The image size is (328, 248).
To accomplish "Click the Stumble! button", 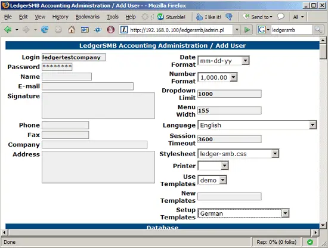I will point(171,17).
